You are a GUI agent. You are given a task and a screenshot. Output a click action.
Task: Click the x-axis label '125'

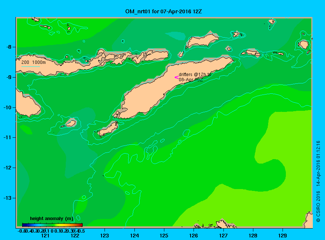coord(164,236)
